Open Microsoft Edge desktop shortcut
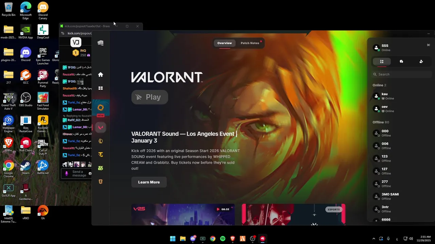 tap(26, 10)
